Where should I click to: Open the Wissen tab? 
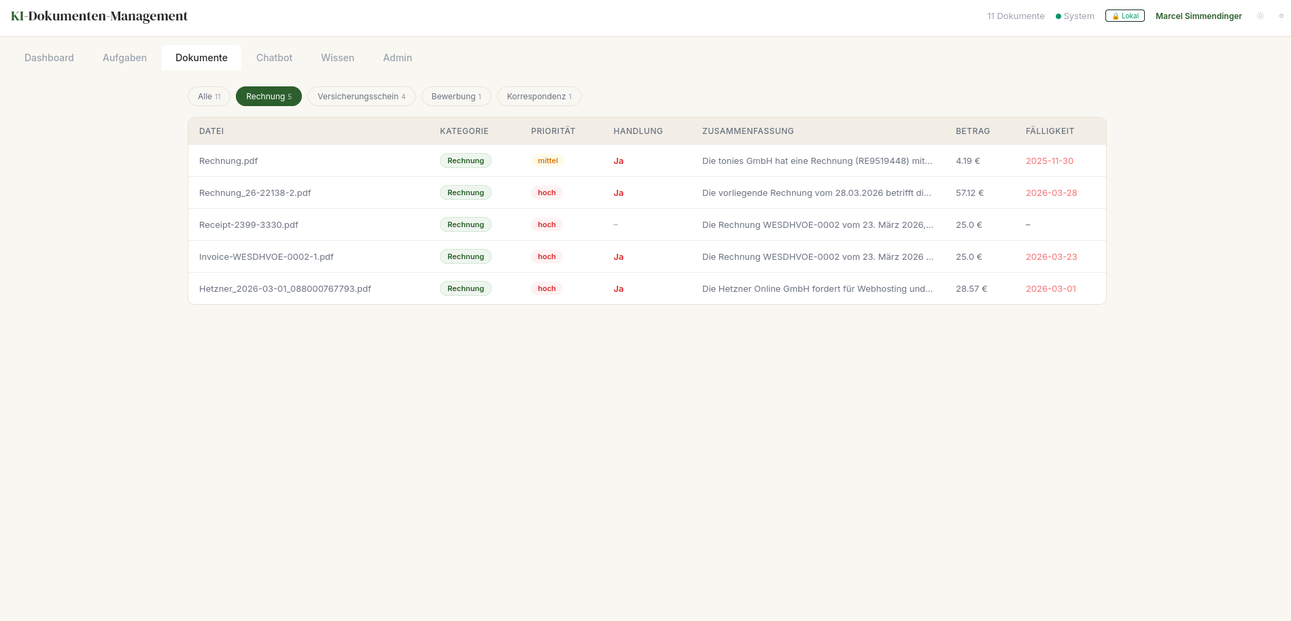pos(337,58)
